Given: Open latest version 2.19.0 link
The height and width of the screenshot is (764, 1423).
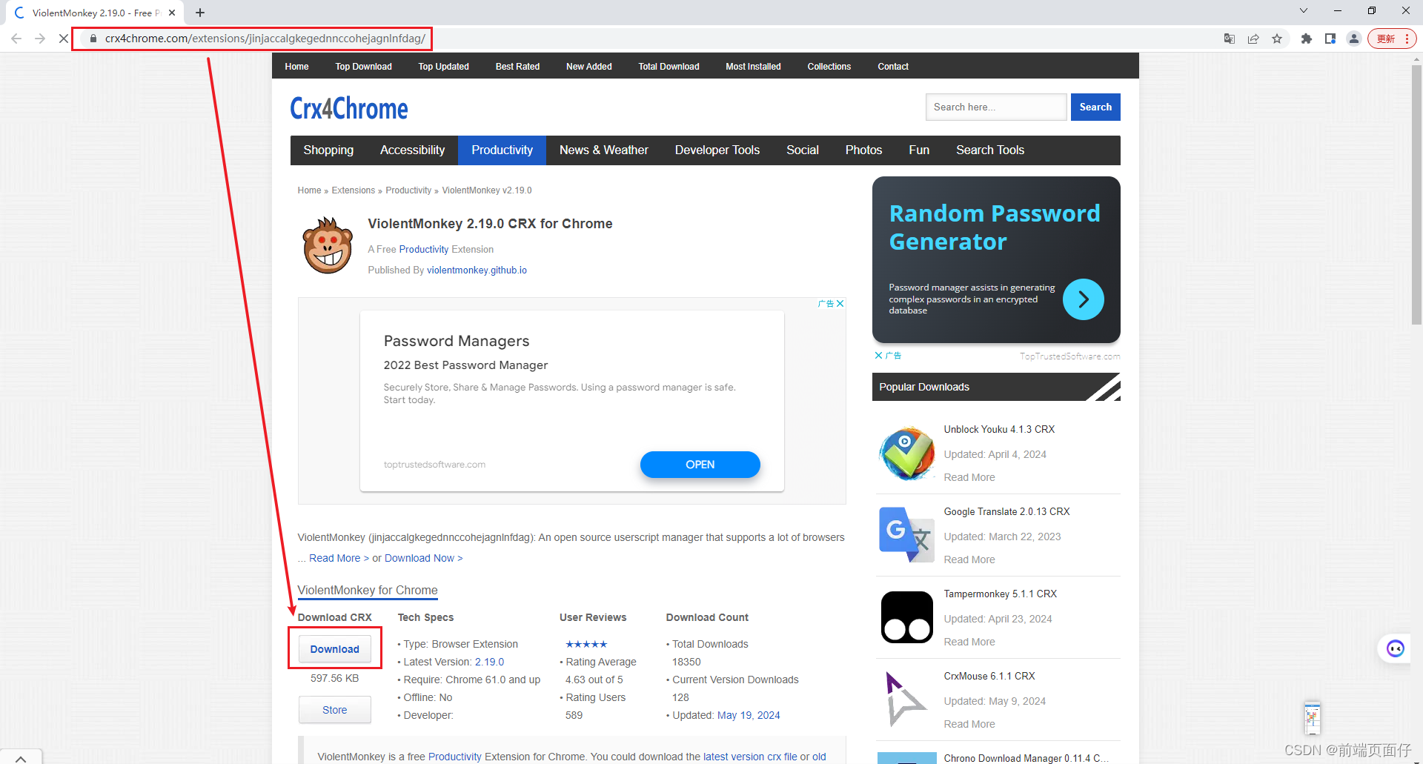Looking at the screenshot, I should [489, 662].
